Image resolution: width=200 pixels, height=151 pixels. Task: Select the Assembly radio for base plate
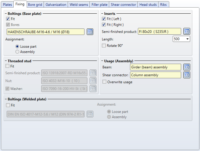click(17, 52)
